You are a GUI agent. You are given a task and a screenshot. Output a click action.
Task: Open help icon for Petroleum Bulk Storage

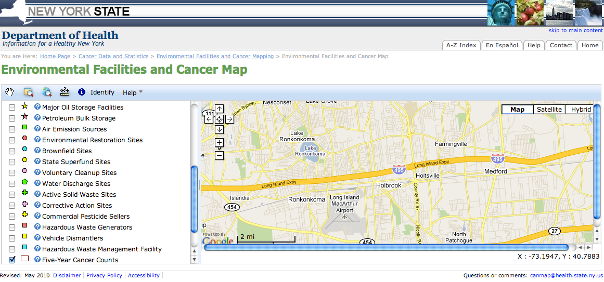37,117
